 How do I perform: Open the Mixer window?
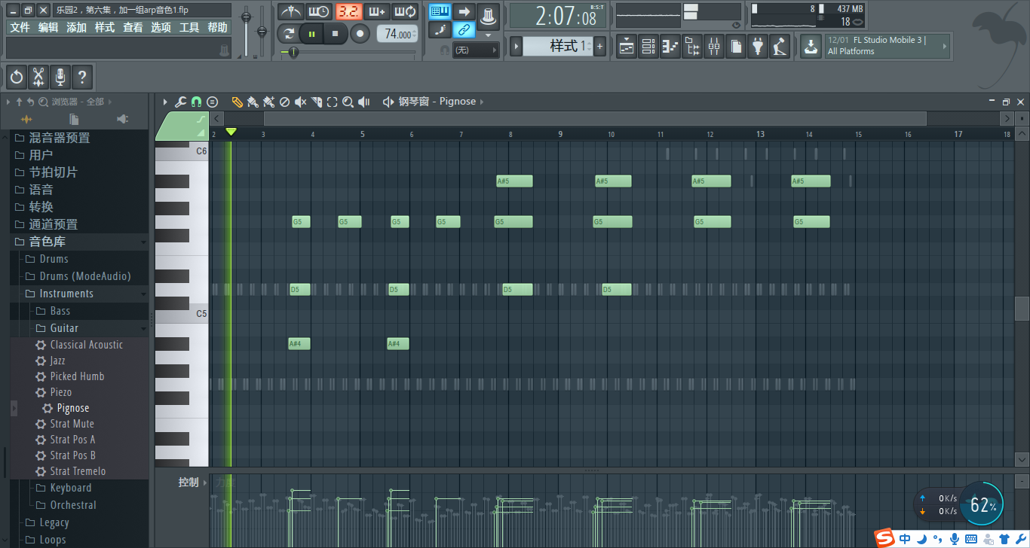pos(714,47)
